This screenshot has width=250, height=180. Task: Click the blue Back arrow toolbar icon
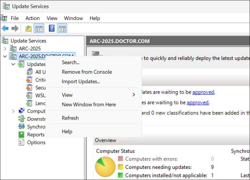tap(5, 28)
